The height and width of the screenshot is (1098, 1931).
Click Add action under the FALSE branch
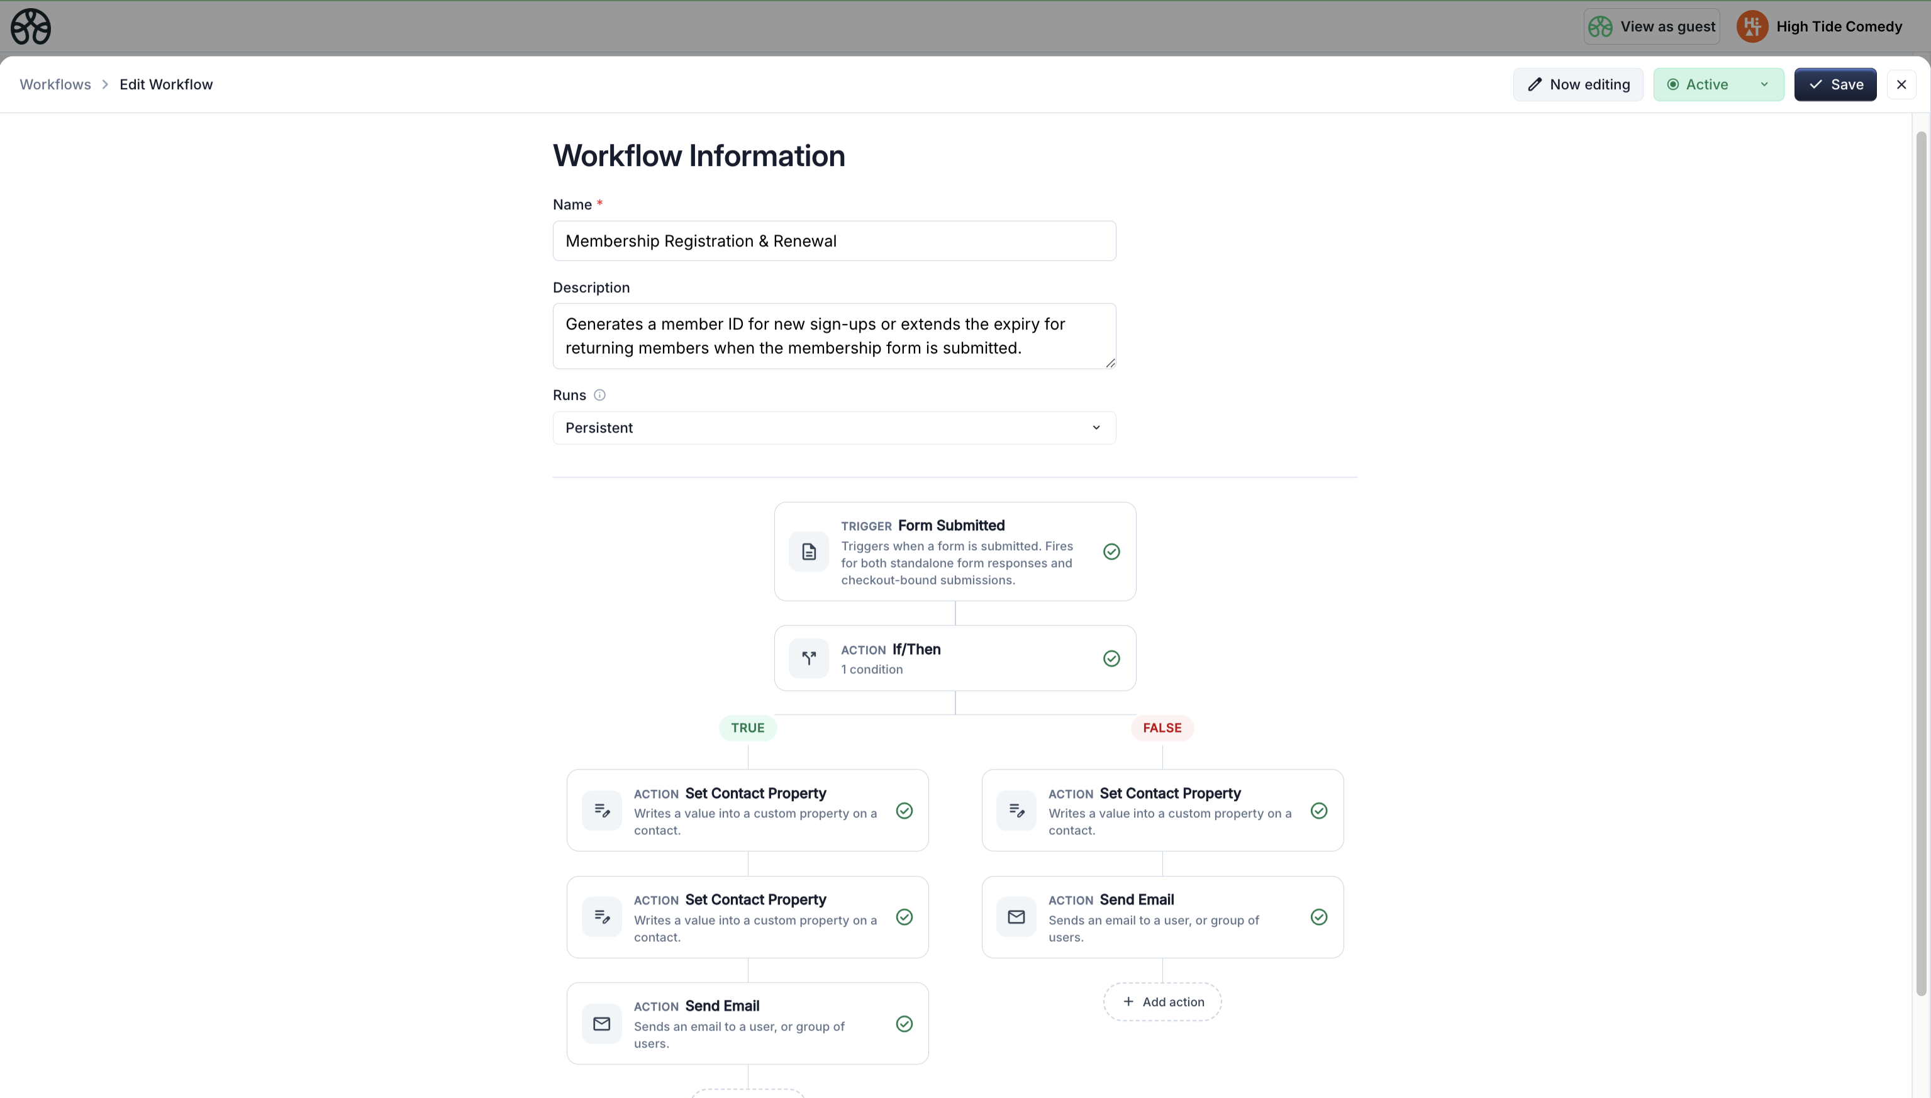tap(1162, 1002)
